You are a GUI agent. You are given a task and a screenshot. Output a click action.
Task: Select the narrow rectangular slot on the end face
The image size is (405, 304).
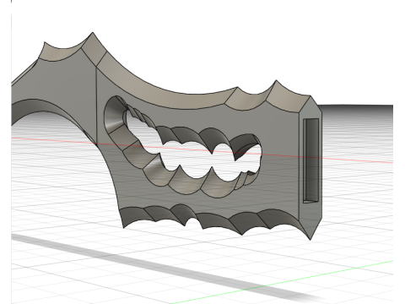point(310,160)
